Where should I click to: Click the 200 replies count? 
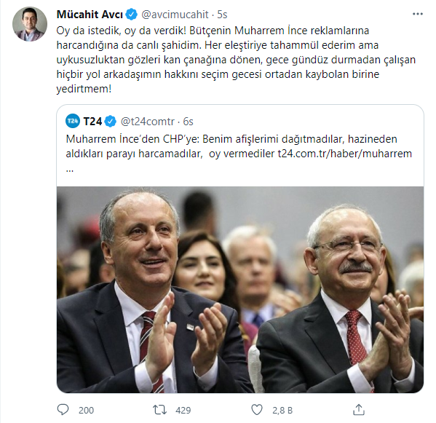(86, 410)
